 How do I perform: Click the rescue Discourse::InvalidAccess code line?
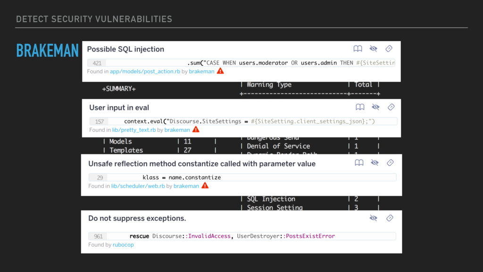click(232, 236)
